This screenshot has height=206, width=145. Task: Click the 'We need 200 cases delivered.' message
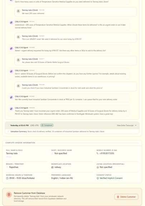(x=33, y=13)
